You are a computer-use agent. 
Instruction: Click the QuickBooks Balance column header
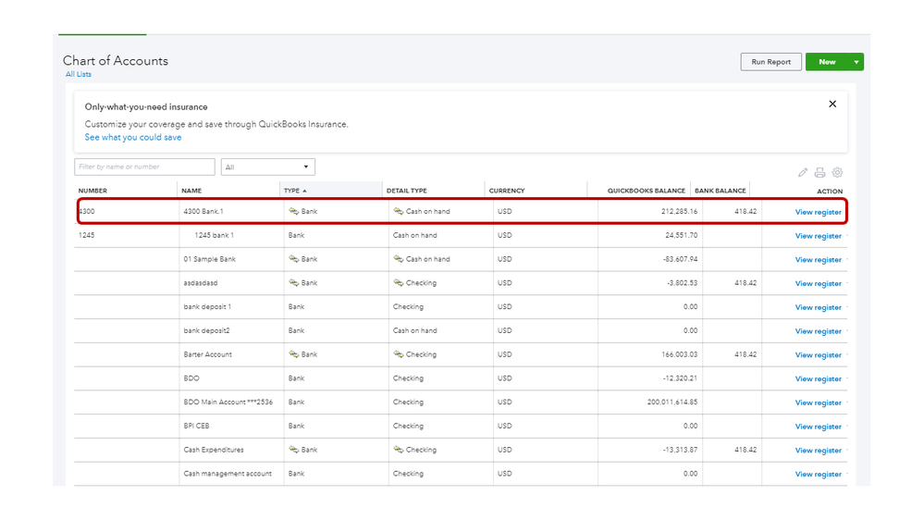tap(646, 191)
